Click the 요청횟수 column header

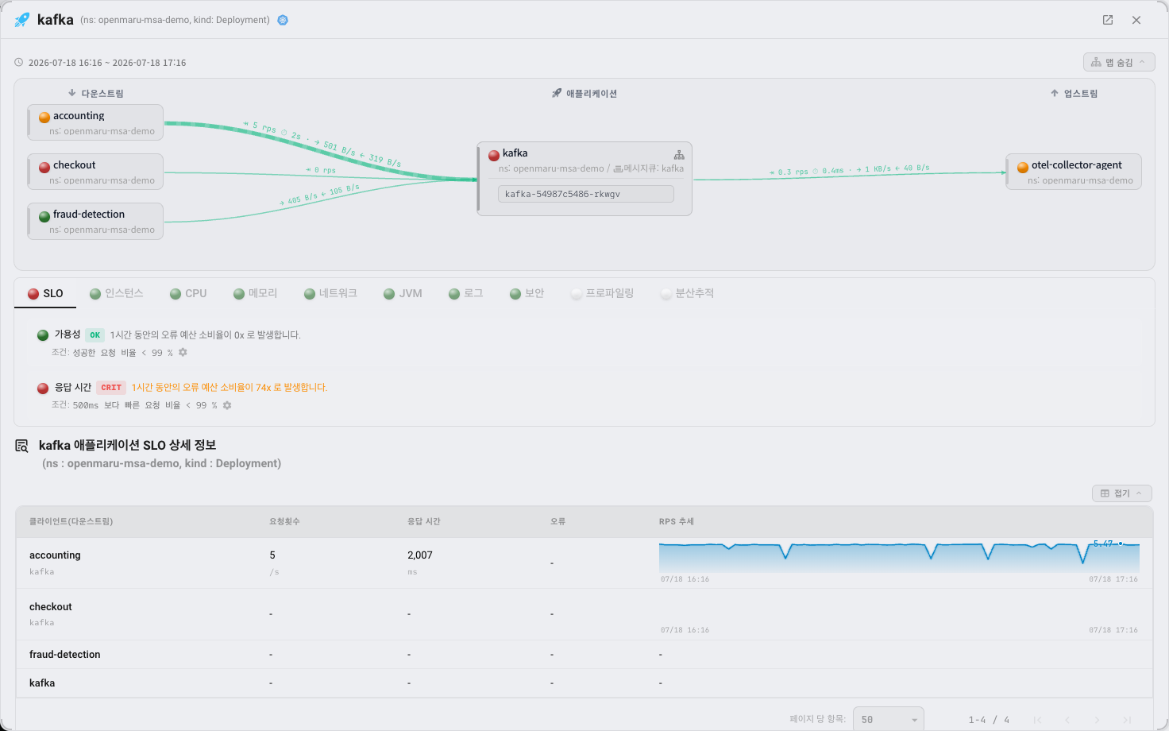point(284,521)
